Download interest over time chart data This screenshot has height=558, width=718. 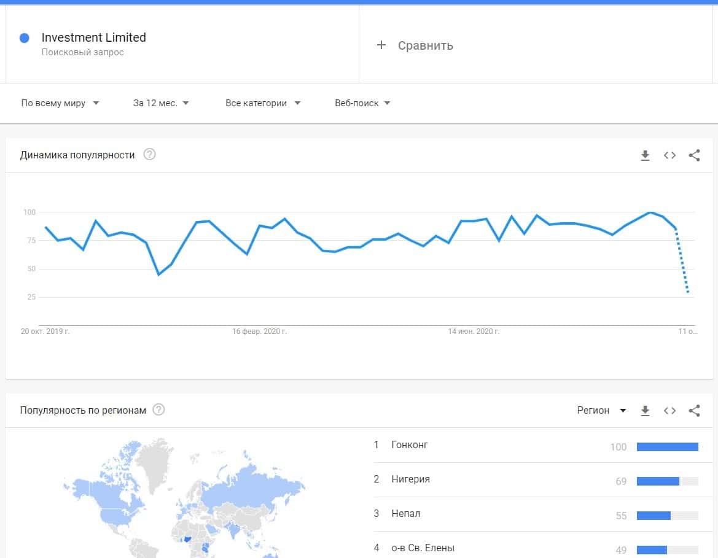tap(645, 155)
